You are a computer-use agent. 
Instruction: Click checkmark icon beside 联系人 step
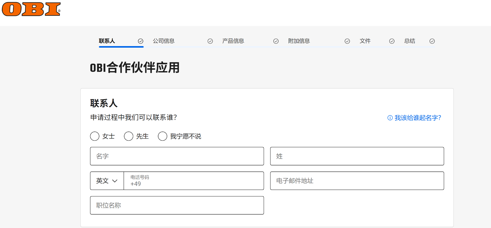pyautogui.click(x=140, y=41)
